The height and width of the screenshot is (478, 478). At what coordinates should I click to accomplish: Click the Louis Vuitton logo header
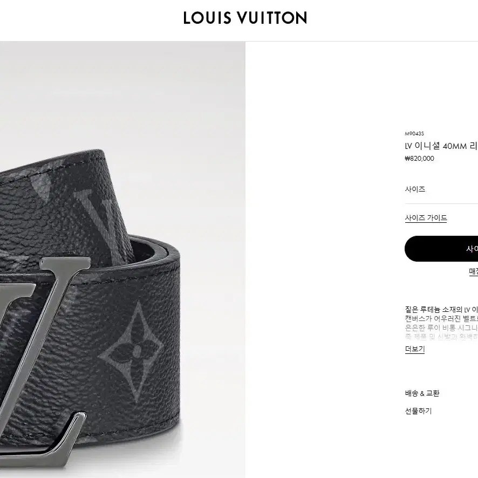245,18
